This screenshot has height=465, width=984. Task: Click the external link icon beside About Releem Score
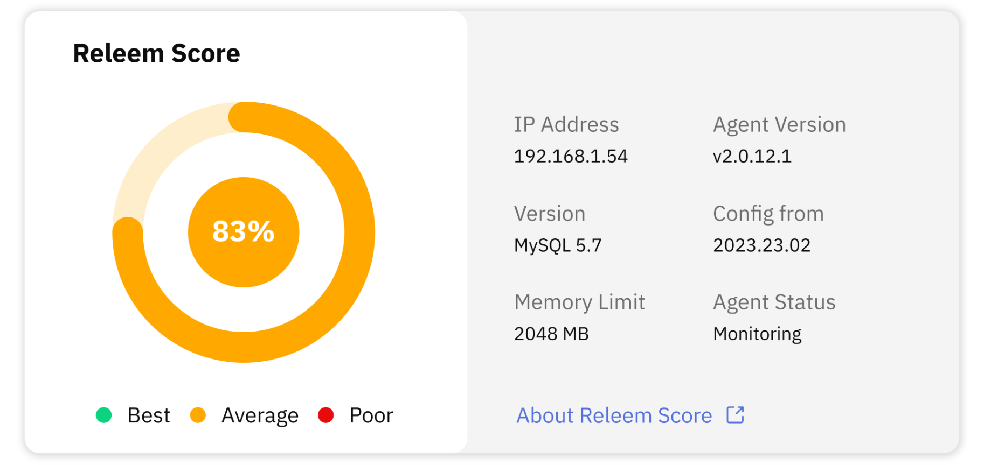pos(734,415)
